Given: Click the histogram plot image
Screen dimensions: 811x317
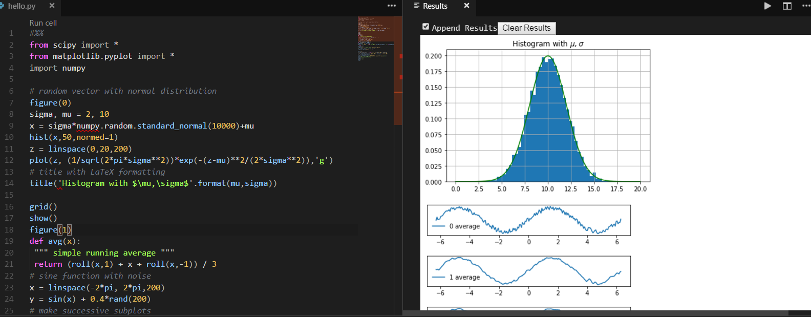Looking at the screenshot, I should click(x=537, y=116).
